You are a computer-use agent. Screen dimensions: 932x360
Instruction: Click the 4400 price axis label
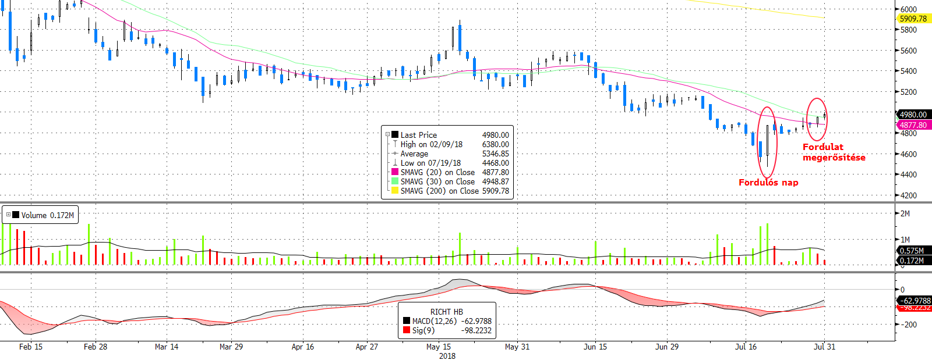[x=909, y=174]
